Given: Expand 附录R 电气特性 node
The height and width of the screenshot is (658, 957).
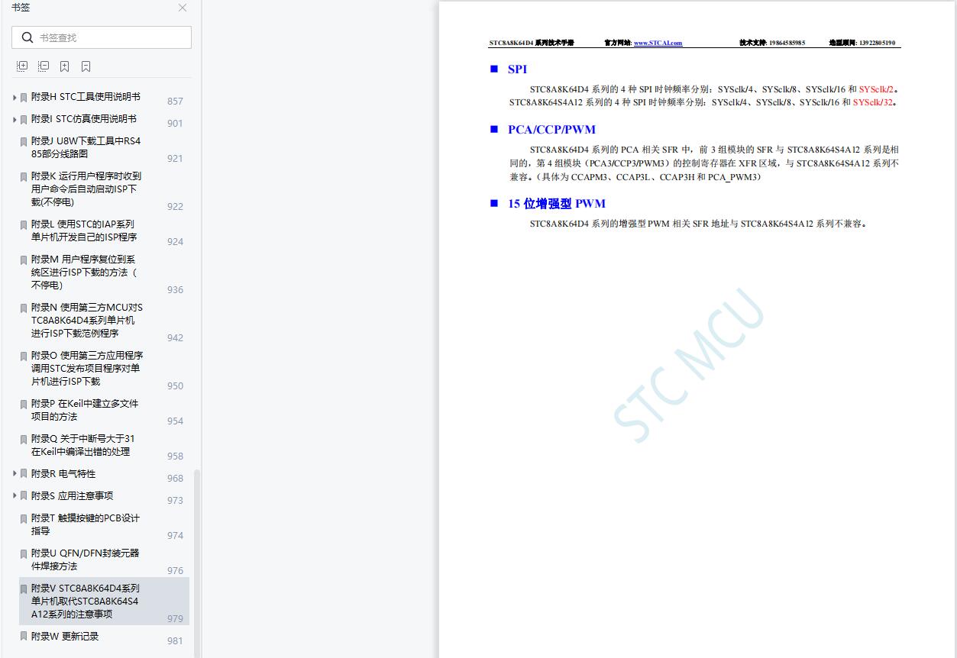Looking at the screenshot, I should coord(15,474).
